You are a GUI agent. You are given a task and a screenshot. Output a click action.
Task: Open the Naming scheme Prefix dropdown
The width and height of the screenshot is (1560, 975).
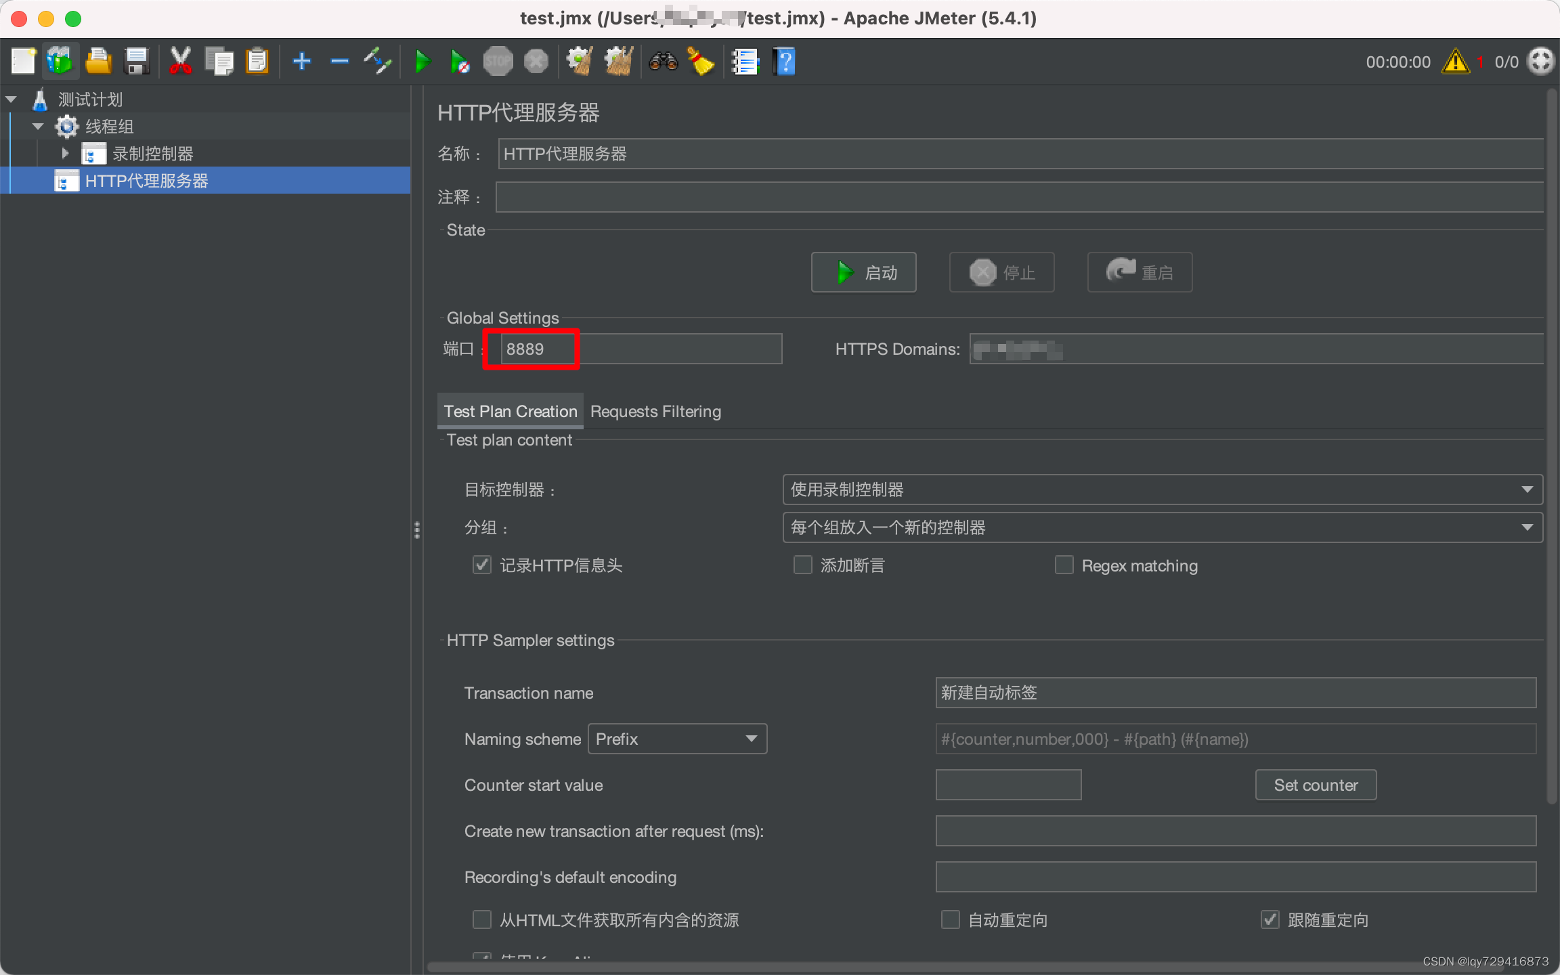click(677, 739)
